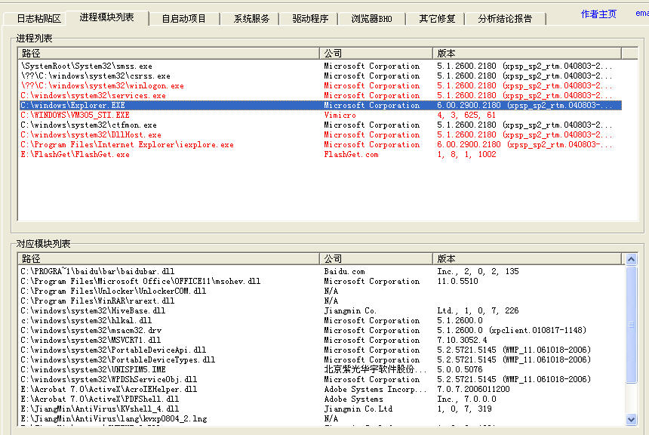Click version cell 4, 3, 625, 61

tap(466, 116)
